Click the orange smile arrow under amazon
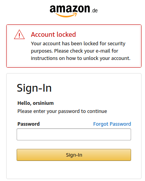The image size is (145, 181). tap(66, 15)
